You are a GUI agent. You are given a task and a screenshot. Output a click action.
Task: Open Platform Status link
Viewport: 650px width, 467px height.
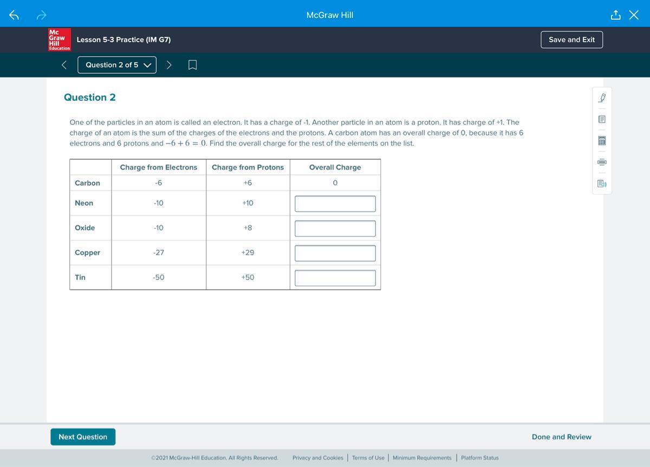tap(480, 458)
